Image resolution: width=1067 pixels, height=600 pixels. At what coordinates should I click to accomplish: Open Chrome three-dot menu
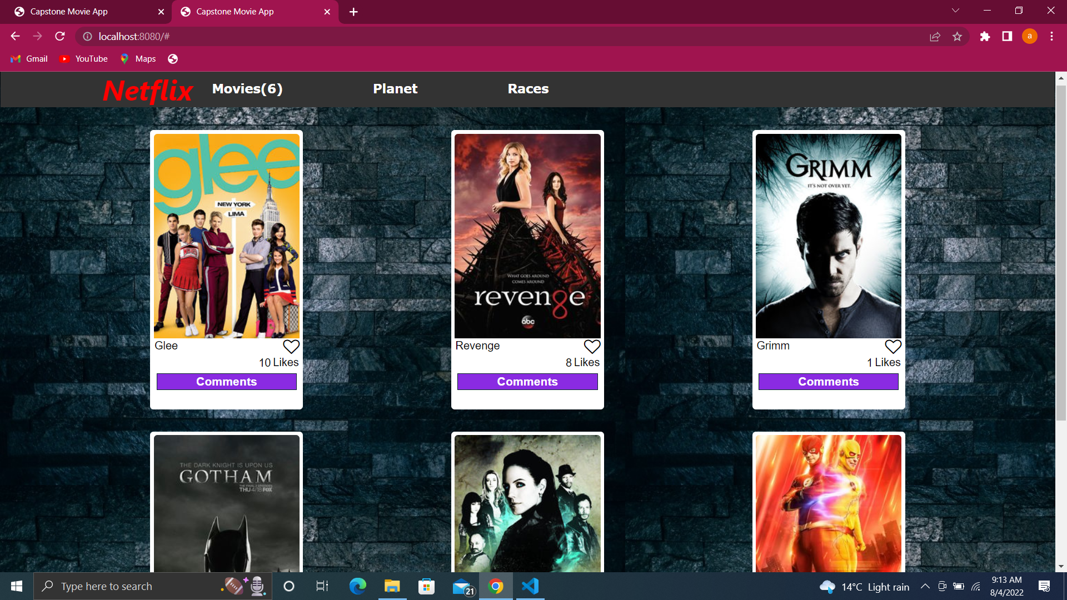(x=1051, y=37)
